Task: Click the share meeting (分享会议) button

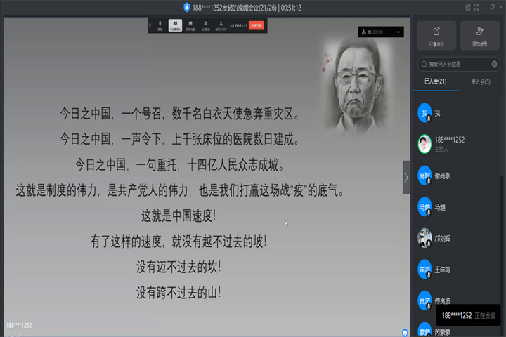Action: (436, 36)
